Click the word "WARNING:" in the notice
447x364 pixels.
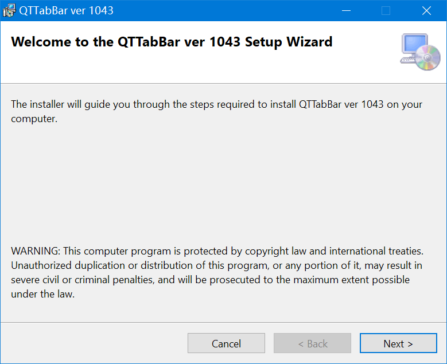click(36, 251)
